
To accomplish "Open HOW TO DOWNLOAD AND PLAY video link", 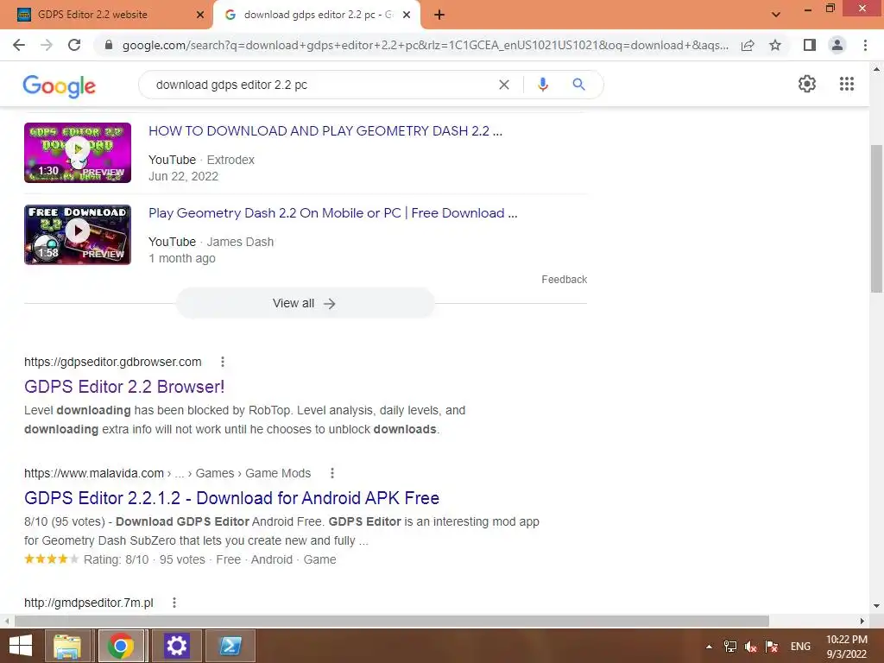I will [x=325, y=131].
